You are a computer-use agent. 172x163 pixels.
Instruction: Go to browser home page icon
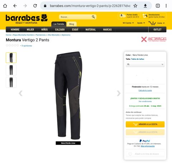pyautogui.click(x=5, y=6)
